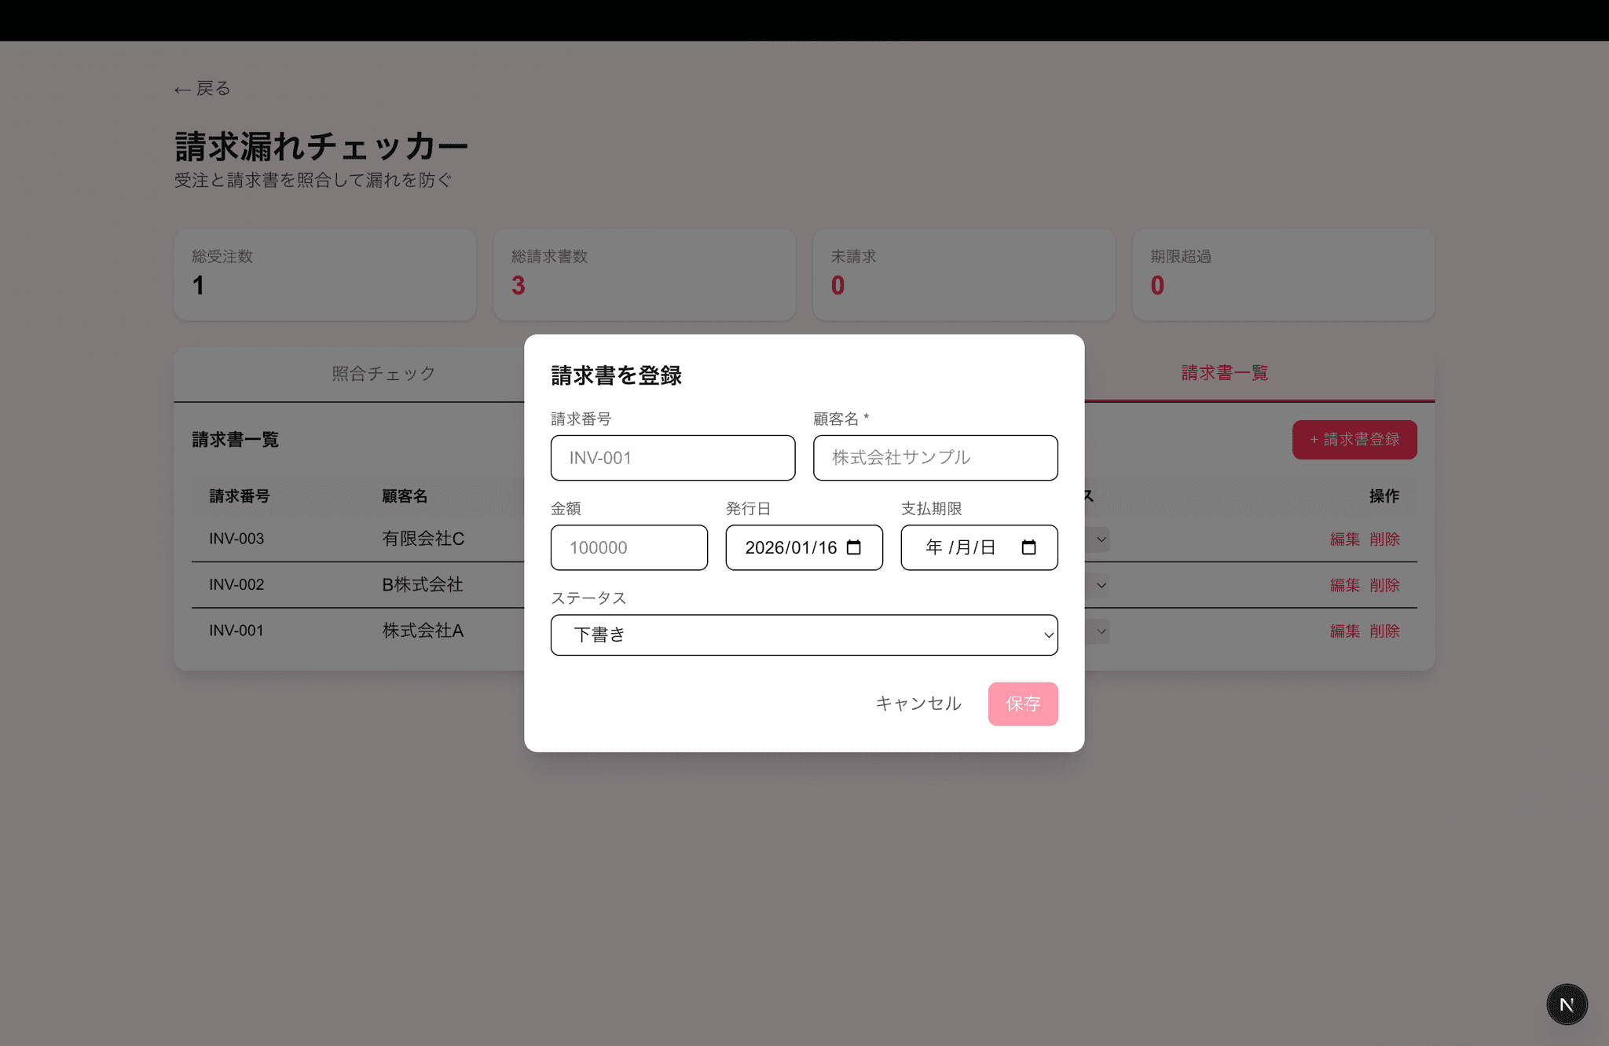This screenshot has width=1609, height=1046.
Task: Open the payment deadline calendar picker icon
Action: [x=1028, y=547]
